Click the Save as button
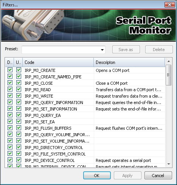This screenshot has height=185, width=177. 126,50
